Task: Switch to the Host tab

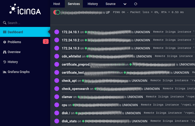Action: 57,4
